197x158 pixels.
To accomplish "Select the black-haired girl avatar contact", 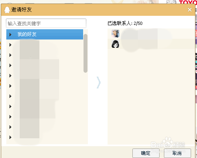I will coord(115,44).
